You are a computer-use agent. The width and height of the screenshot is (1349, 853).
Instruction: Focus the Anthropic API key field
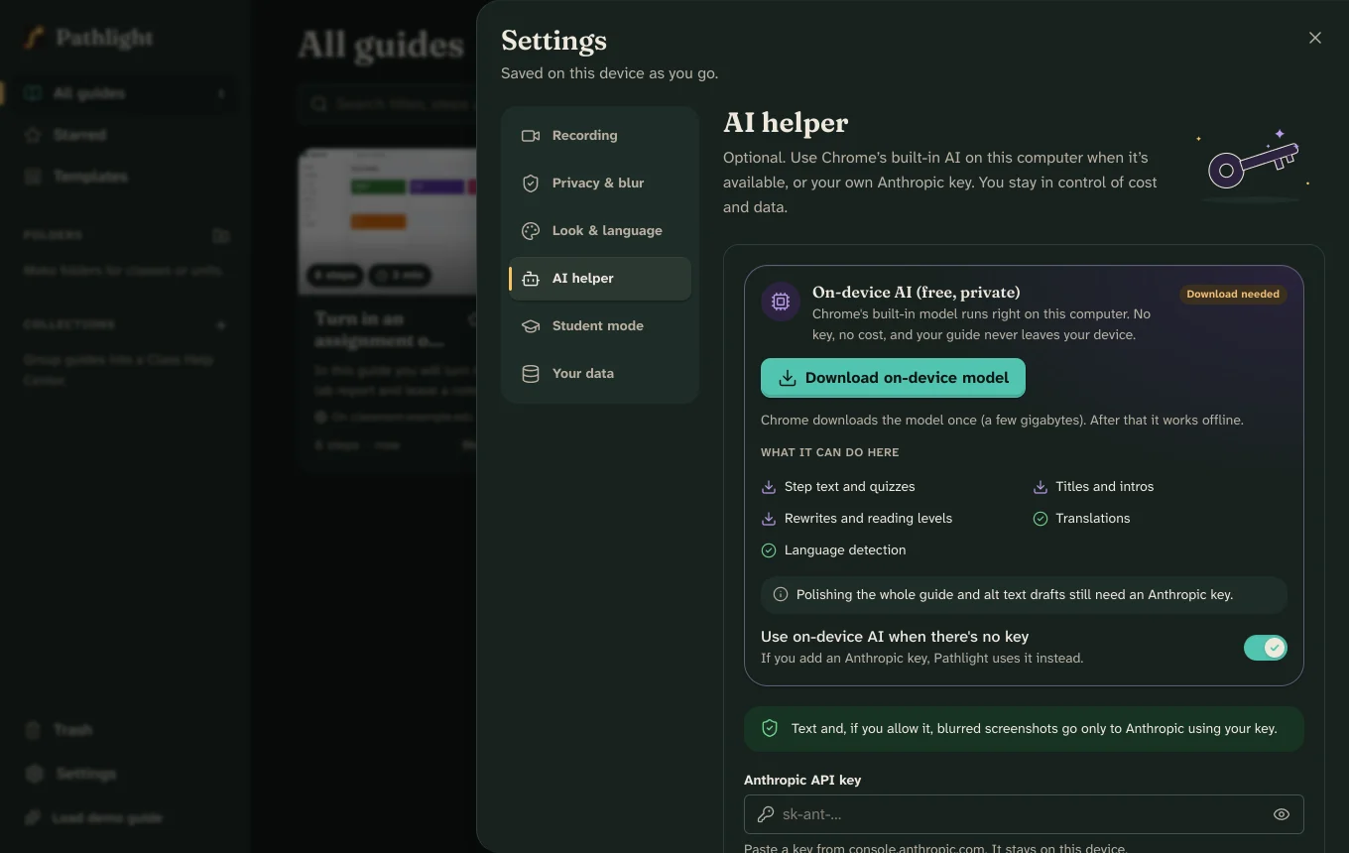pyautogui.click(x=1024, y=814)
